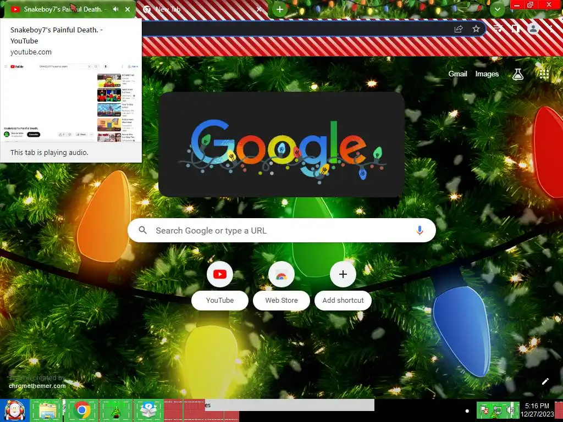Mute audio via the tab's speaker icon

(x=115, y=9)
